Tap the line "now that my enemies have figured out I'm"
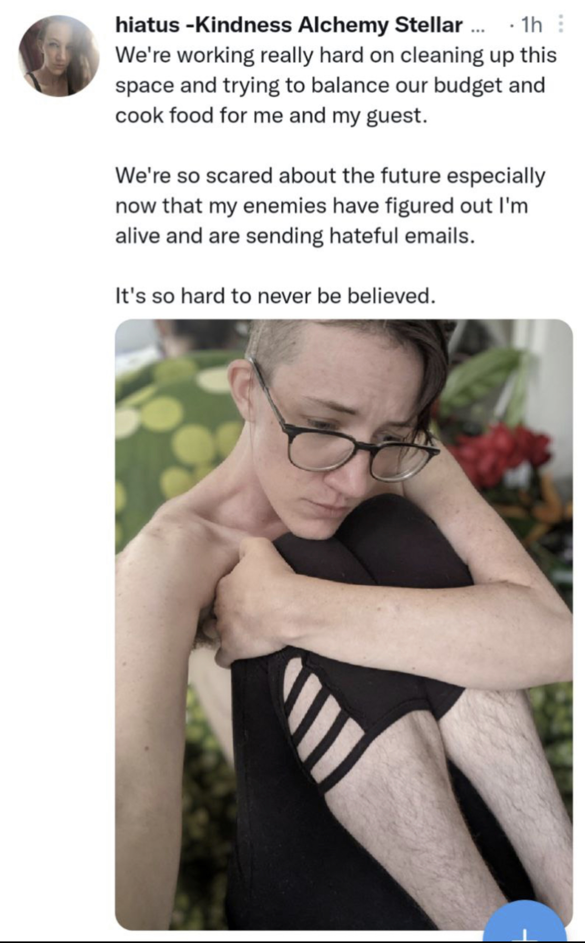 [x=321, y=206]
